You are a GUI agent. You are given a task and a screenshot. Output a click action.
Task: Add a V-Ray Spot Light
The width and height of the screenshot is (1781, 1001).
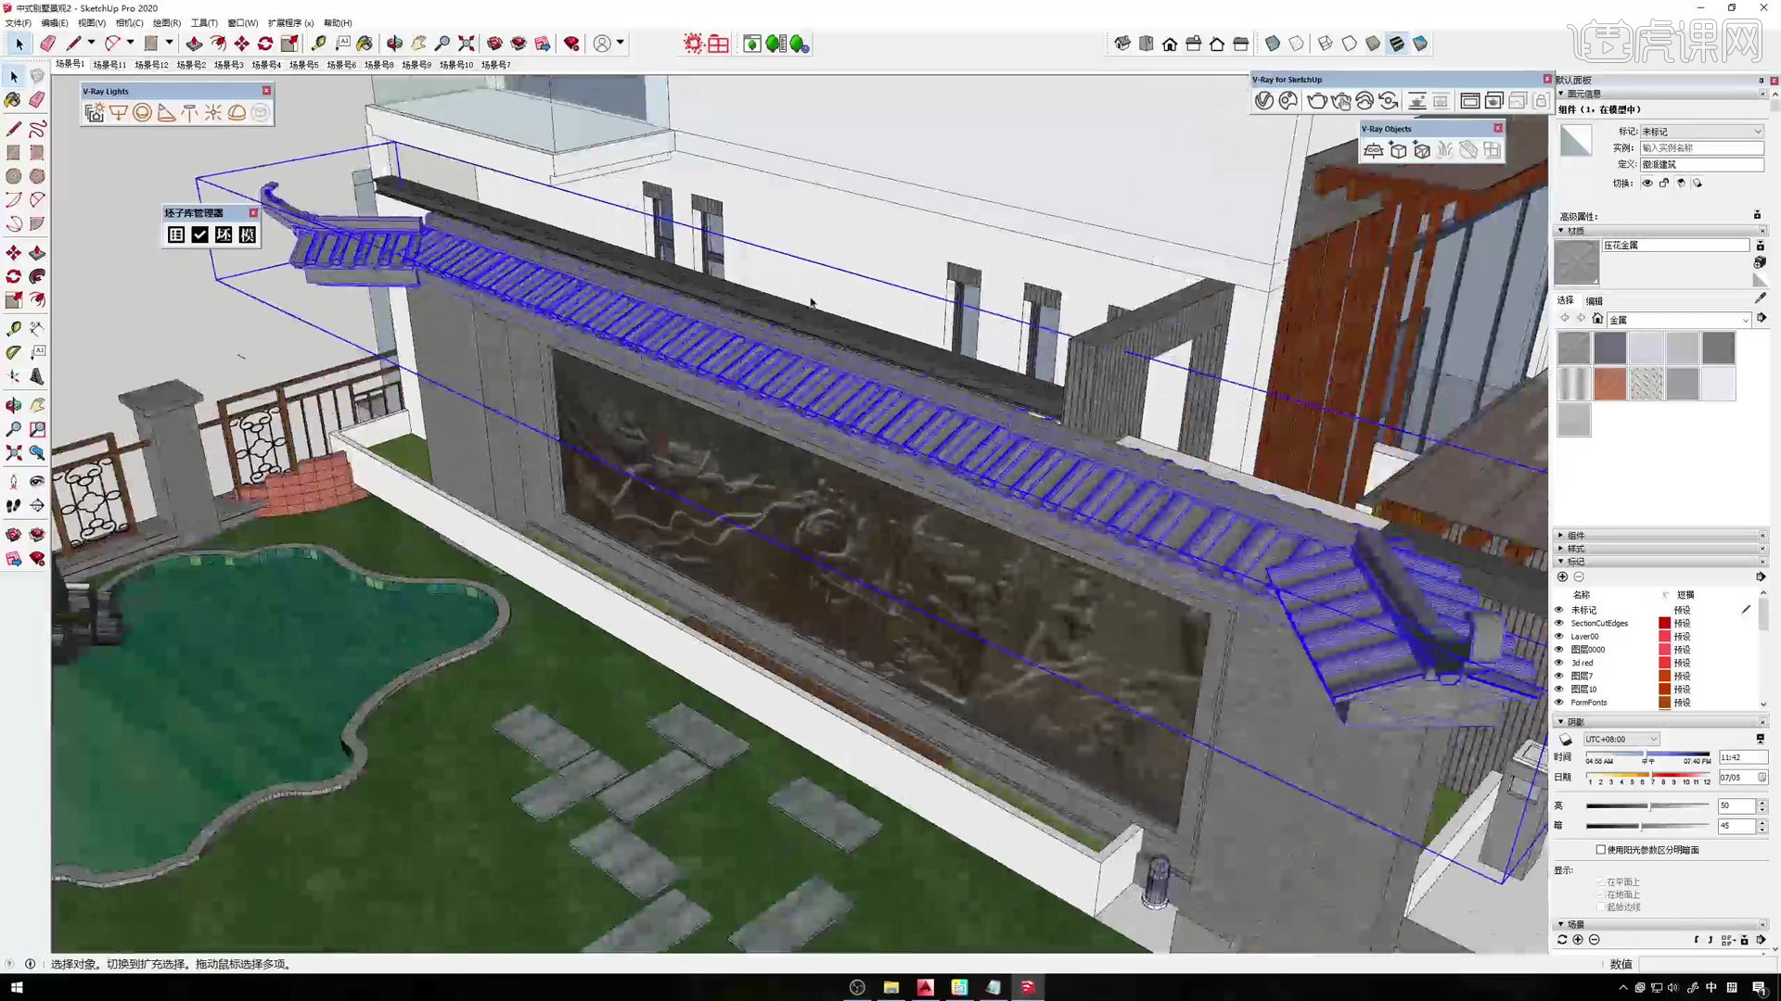pyautogui.click(x=166, y=113)
